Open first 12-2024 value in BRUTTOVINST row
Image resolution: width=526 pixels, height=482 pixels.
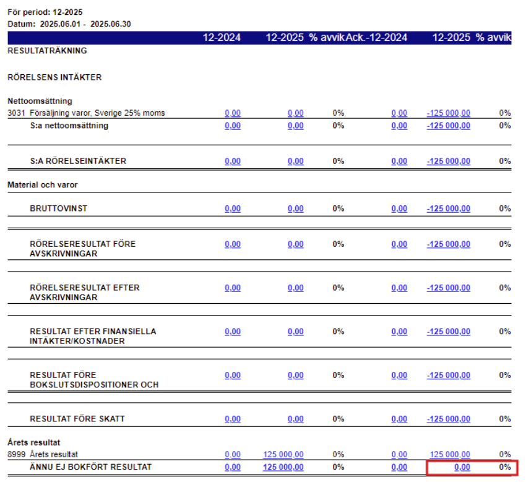click(233, 209)
